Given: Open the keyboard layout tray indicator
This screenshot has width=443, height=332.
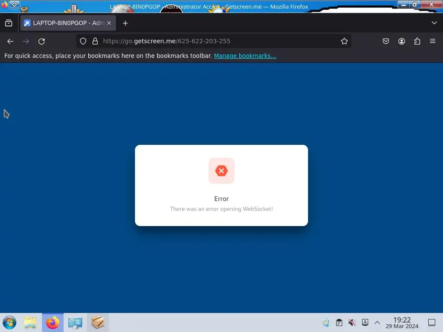Looking at the screenshot, I should 365,322.
